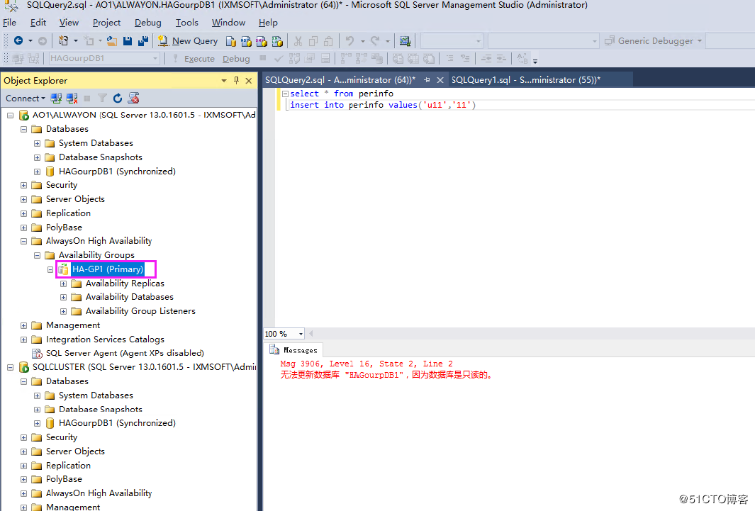Image resolution: width=755 pixels, height=511 pixels.
Task: Expand the Security folder under AO1\ALWAYON
Action: click(23, 185)
